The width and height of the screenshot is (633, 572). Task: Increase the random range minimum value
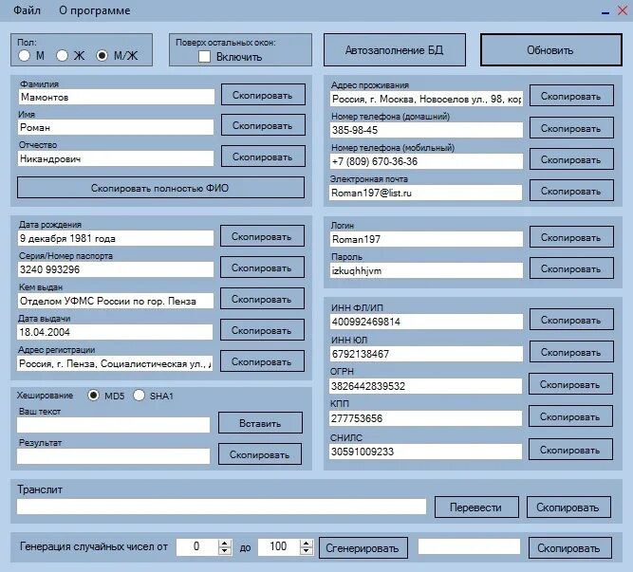[x=225, y=543]
